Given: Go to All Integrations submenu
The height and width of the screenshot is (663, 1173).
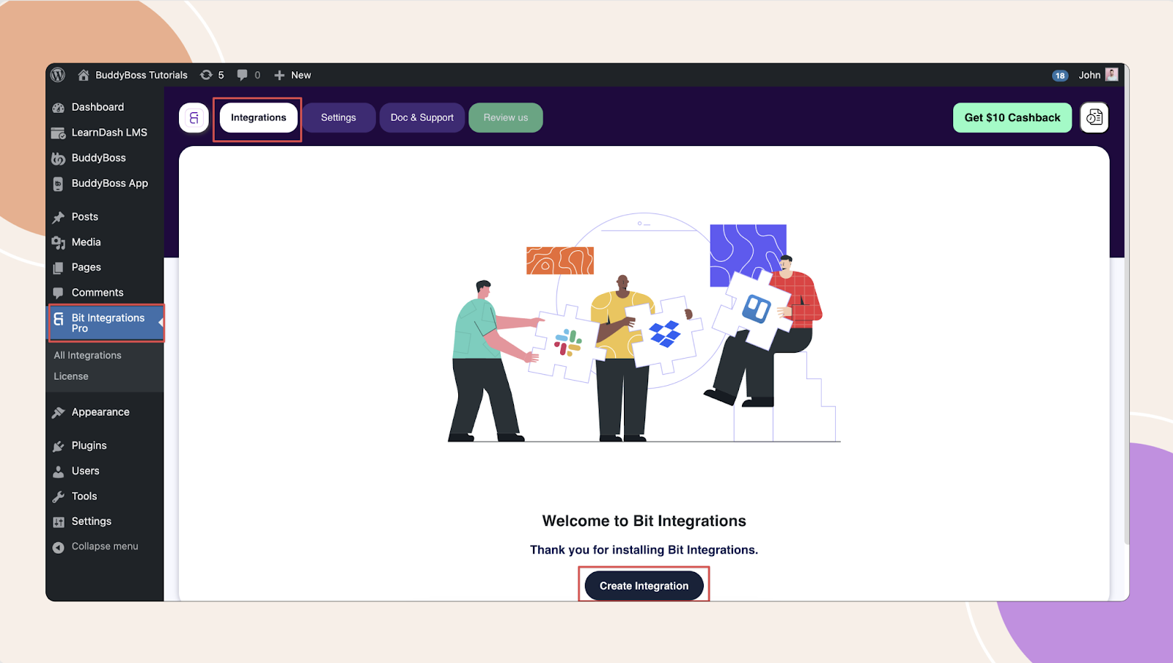Looking at the screenshot, I should click(x=88, y=355).
